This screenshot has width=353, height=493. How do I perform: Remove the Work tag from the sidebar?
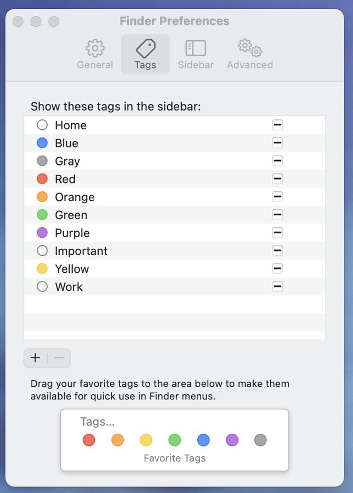277,286
